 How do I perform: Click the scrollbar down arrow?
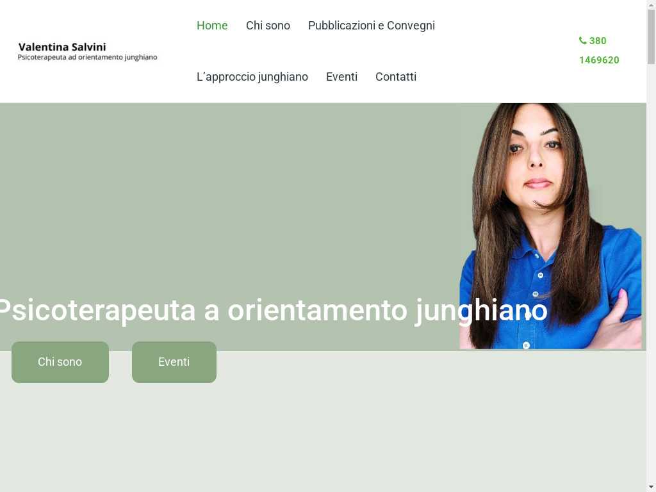click(x=651, y=487)
